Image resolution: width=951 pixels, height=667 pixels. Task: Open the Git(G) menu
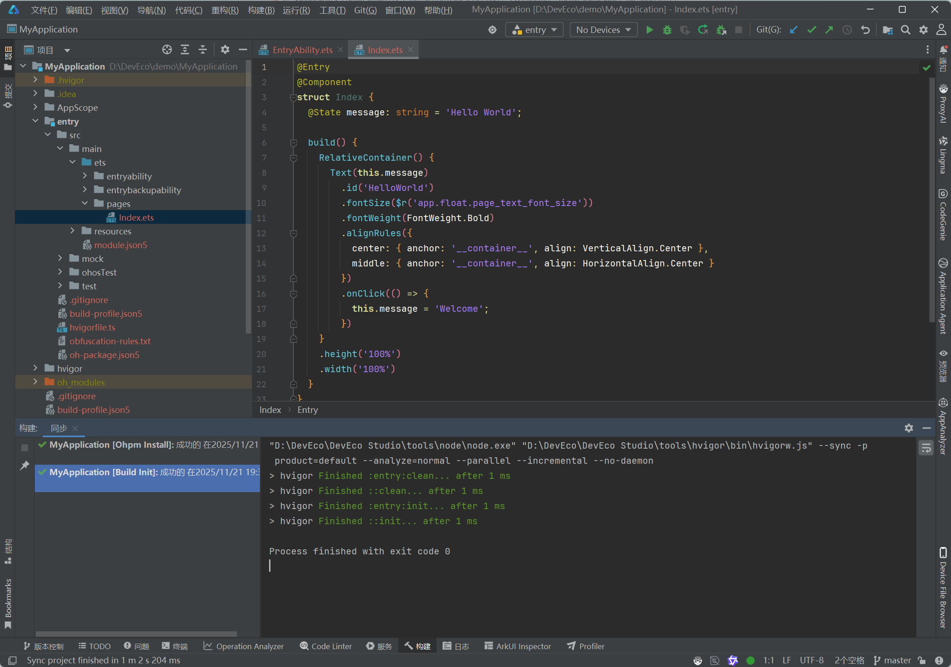tap(365, 10)
